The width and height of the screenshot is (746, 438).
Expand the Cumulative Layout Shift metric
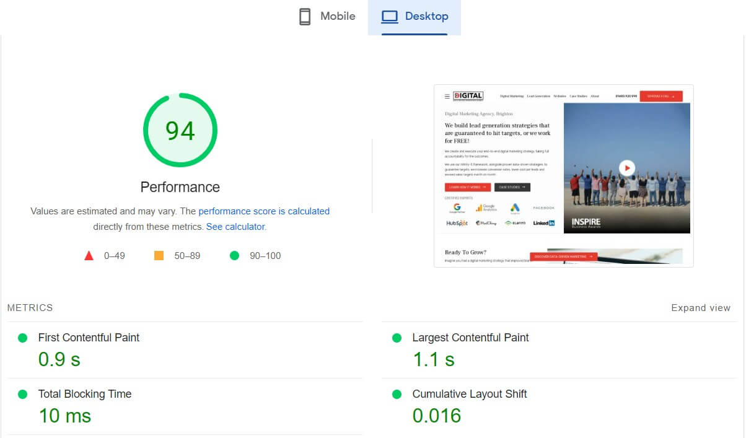click(x=469, y=394)
